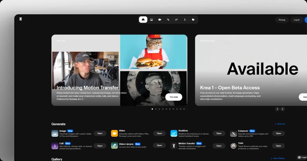
Task: Click the Krea logo icon
Action: point(21,19)
